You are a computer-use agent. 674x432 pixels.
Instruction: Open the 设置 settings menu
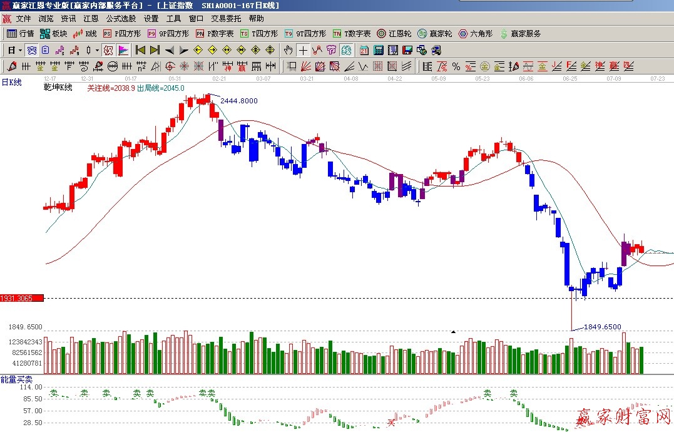pyautogui.click(x=151, y=19)
